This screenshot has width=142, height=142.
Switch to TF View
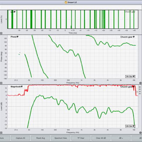point(81,138)
